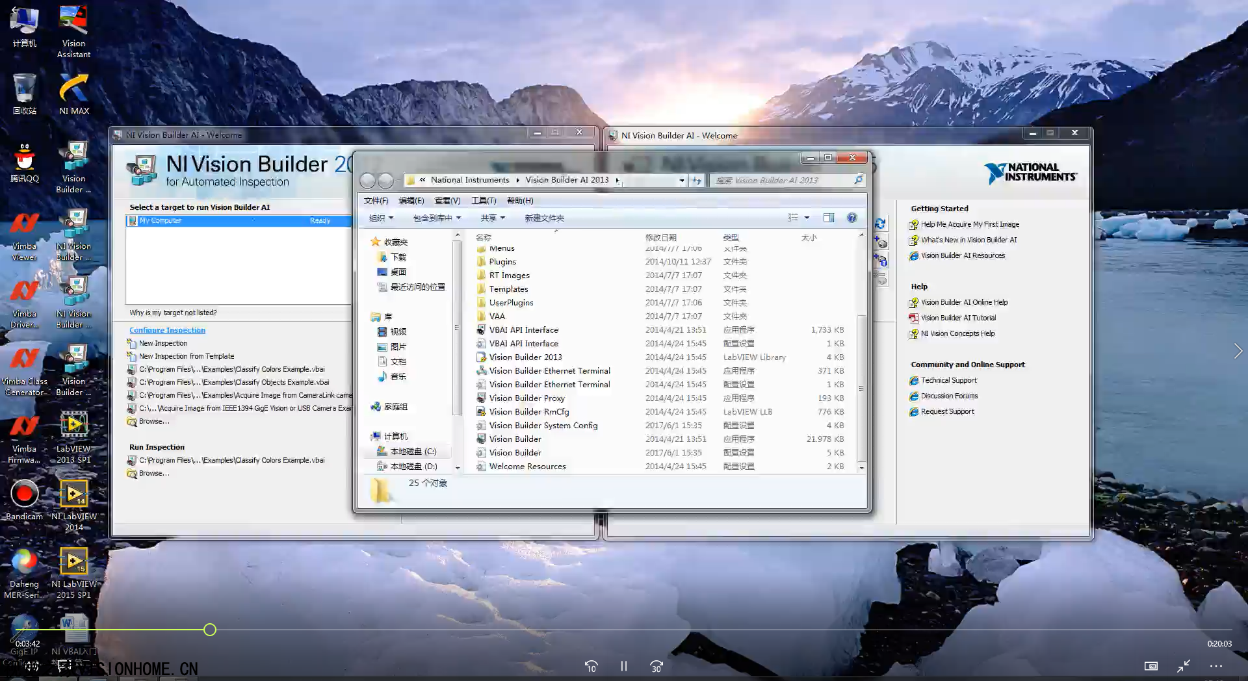Toggle fullscreen mode in video player
Viewport: 1248px width, 681px height.
point(1184,666)
